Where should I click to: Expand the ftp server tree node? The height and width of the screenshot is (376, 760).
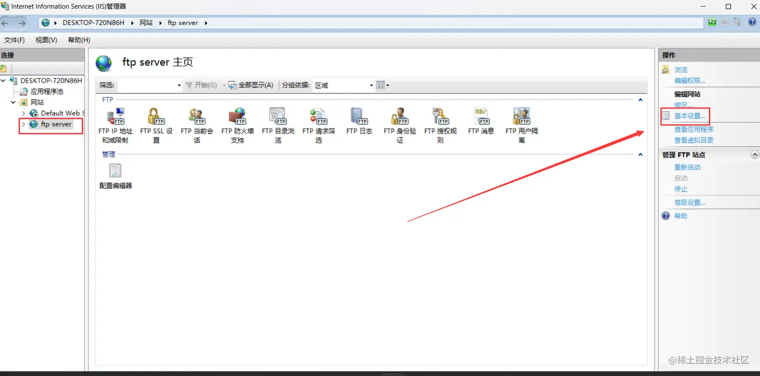23,124
